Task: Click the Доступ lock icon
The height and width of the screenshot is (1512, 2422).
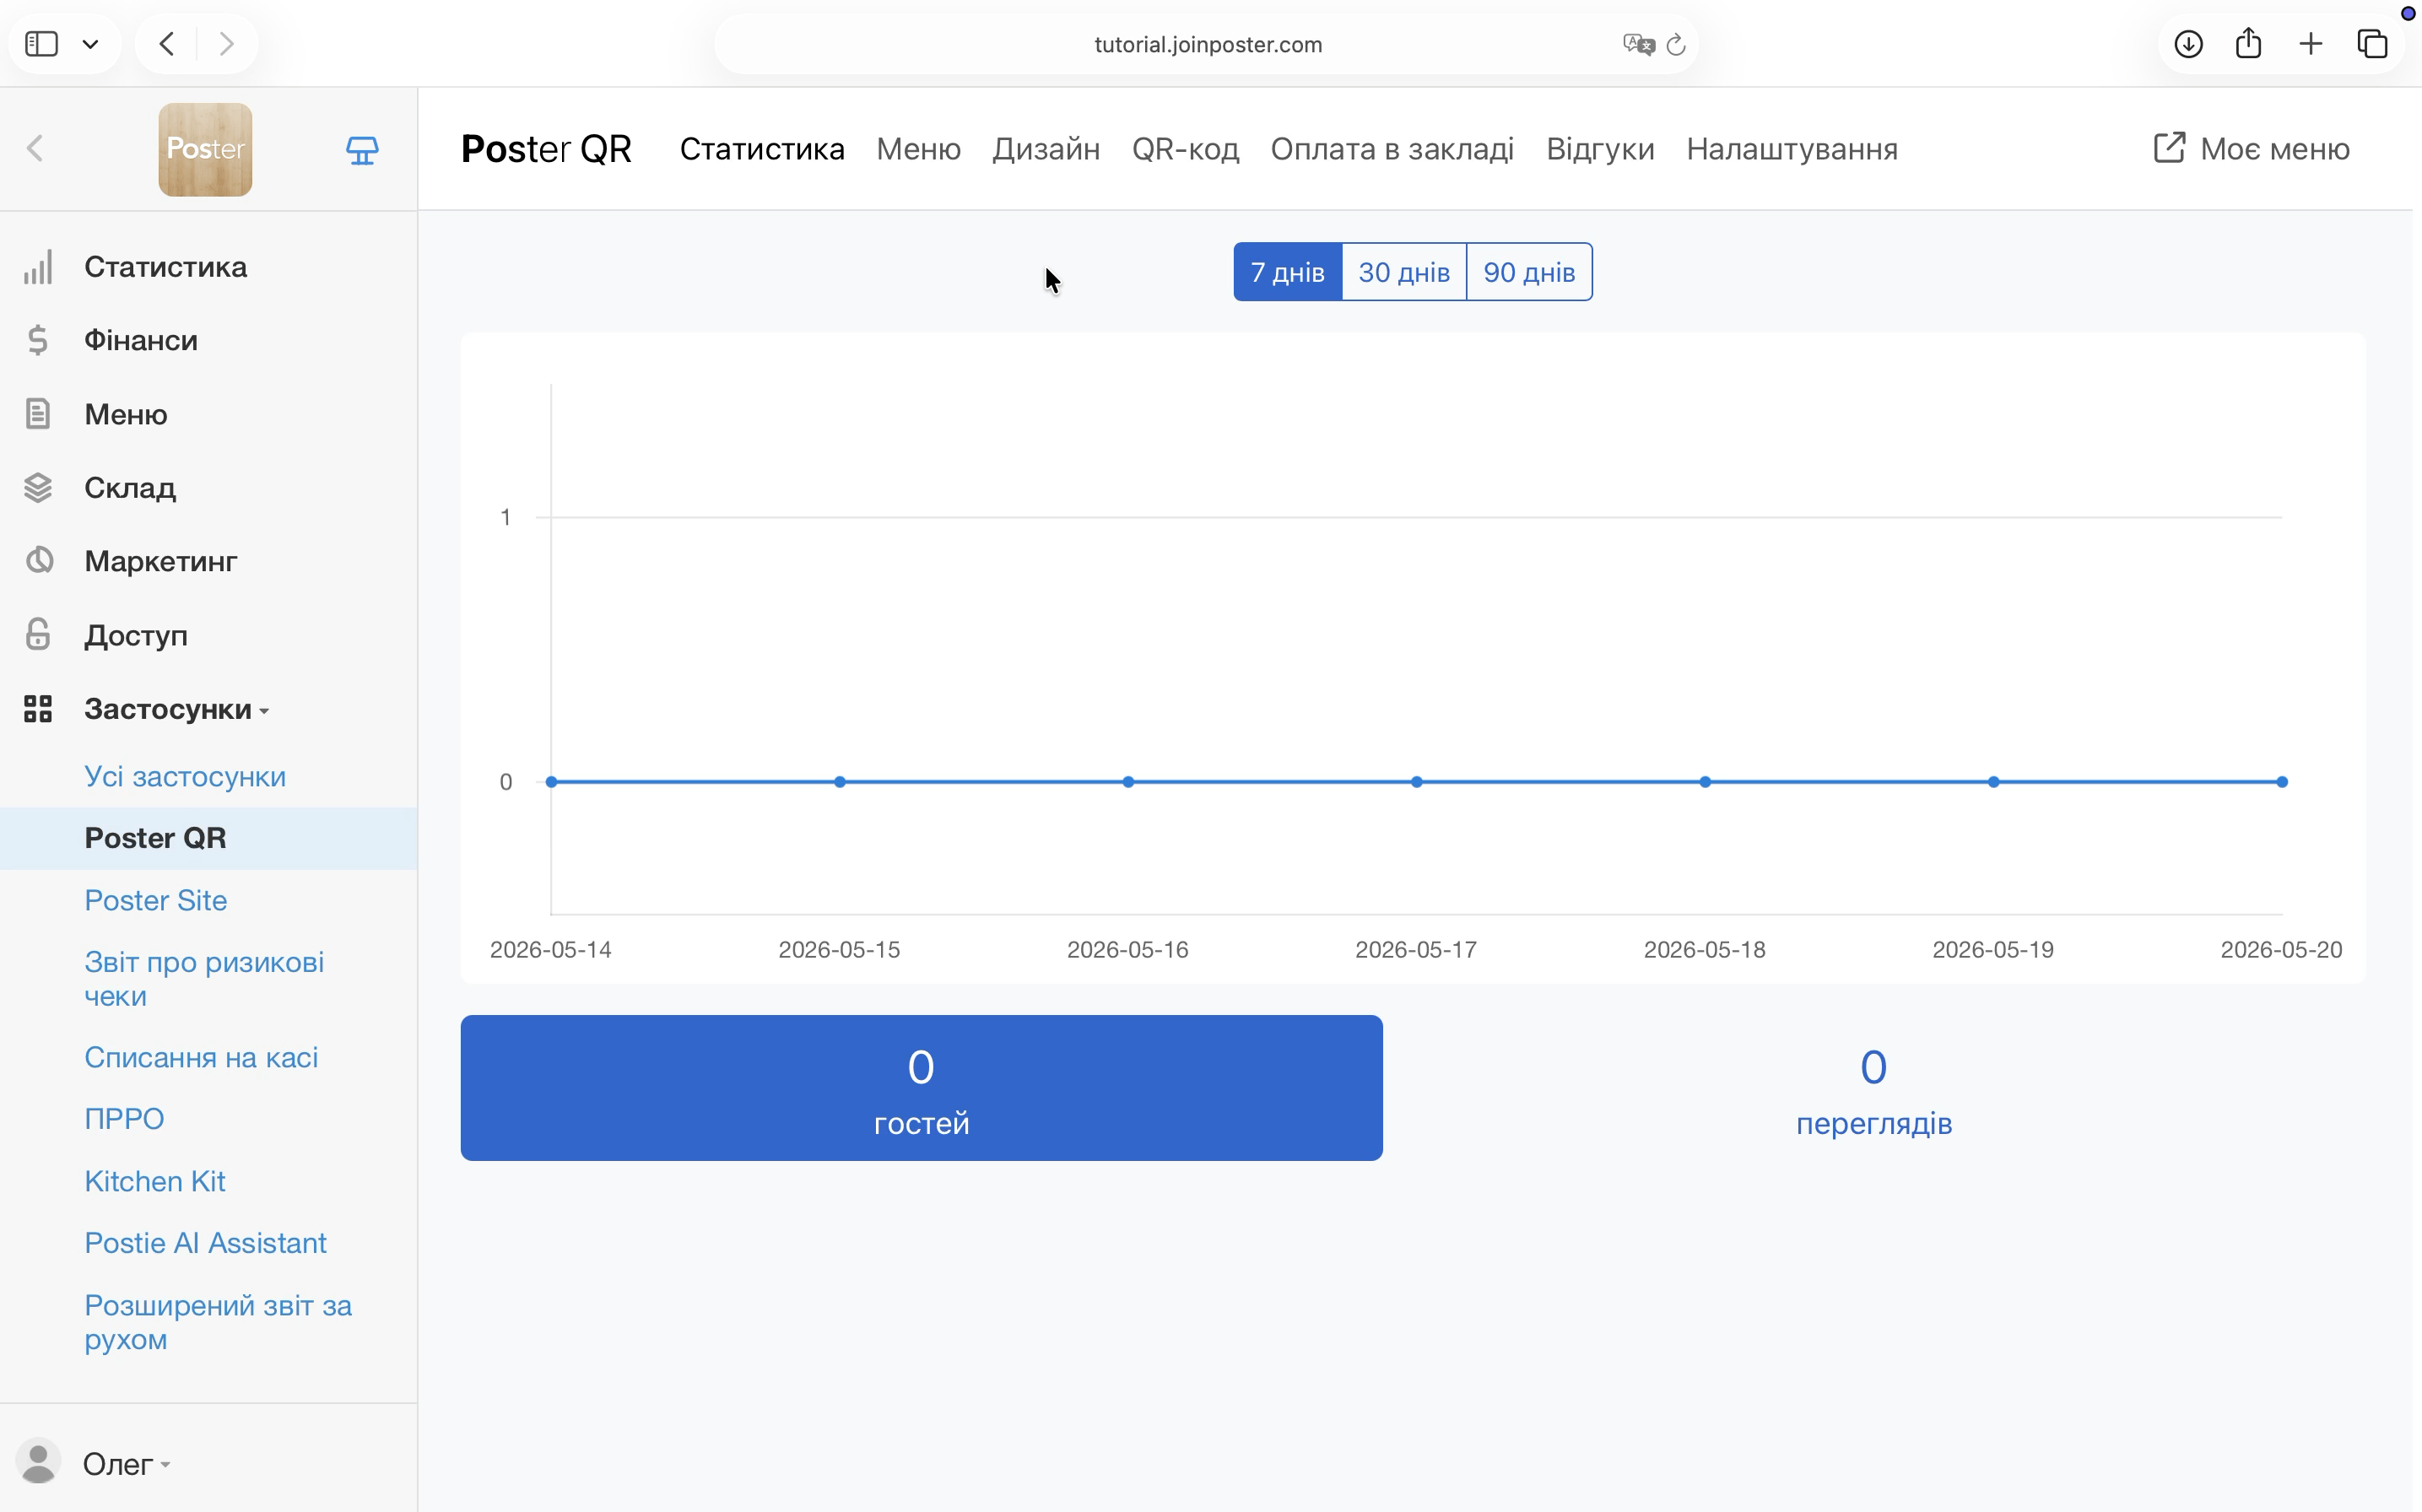Action: [x=38, y=634]
